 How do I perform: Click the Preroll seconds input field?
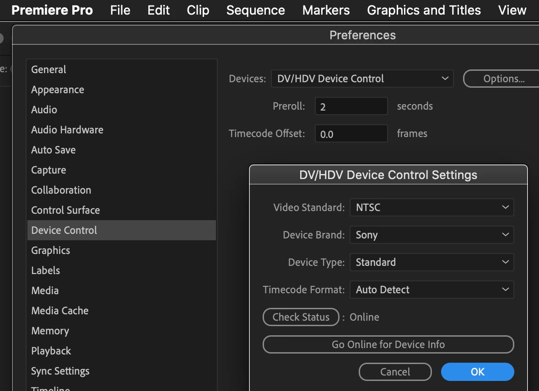(351, 106)
